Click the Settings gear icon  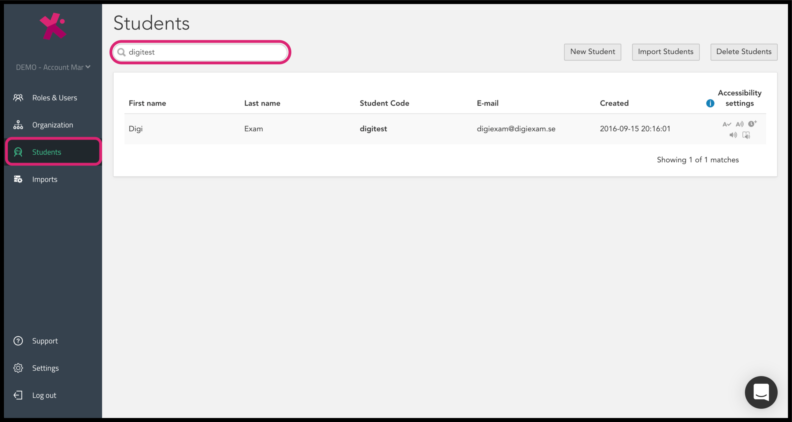click(x=18, y=368)
